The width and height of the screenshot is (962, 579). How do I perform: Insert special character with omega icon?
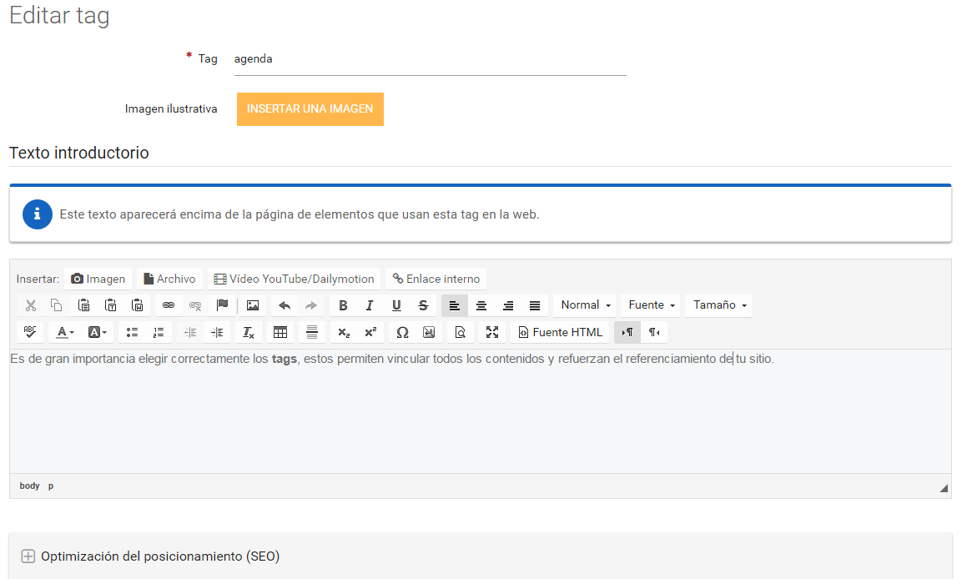click(402, 332)
